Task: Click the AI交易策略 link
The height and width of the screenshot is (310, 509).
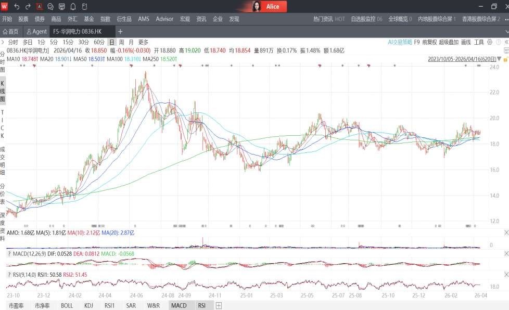Action: 400,42
